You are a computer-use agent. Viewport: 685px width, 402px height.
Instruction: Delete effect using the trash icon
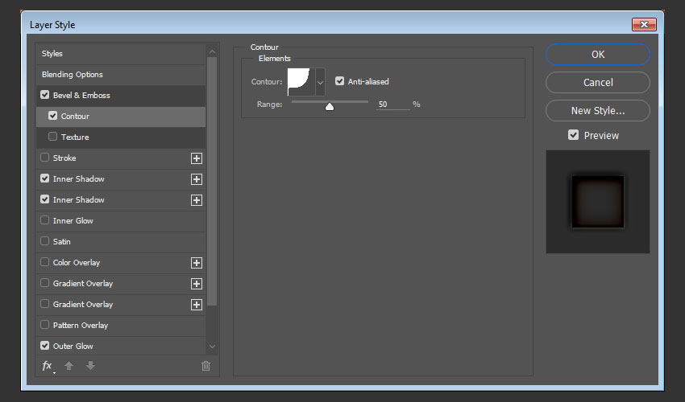click(x=205, y=366)
